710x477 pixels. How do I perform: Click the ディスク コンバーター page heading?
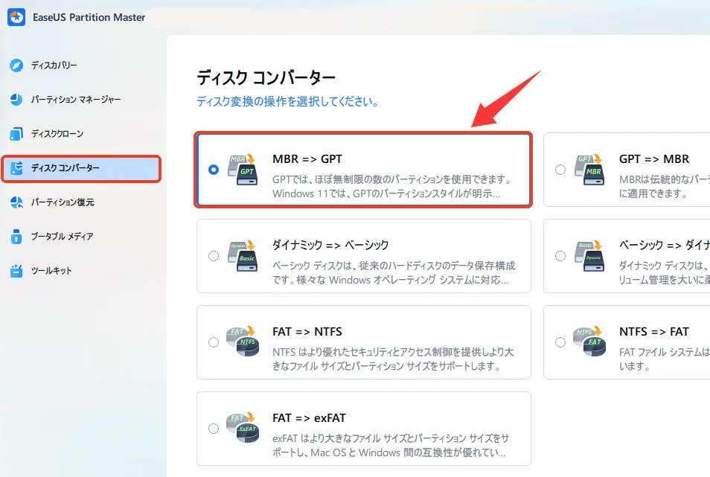(x=266, y=78)
